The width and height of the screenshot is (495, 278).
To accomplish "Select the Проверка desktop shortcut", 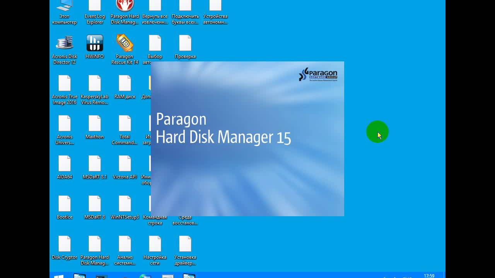I will pyautogui.click(x=185, y=47).
